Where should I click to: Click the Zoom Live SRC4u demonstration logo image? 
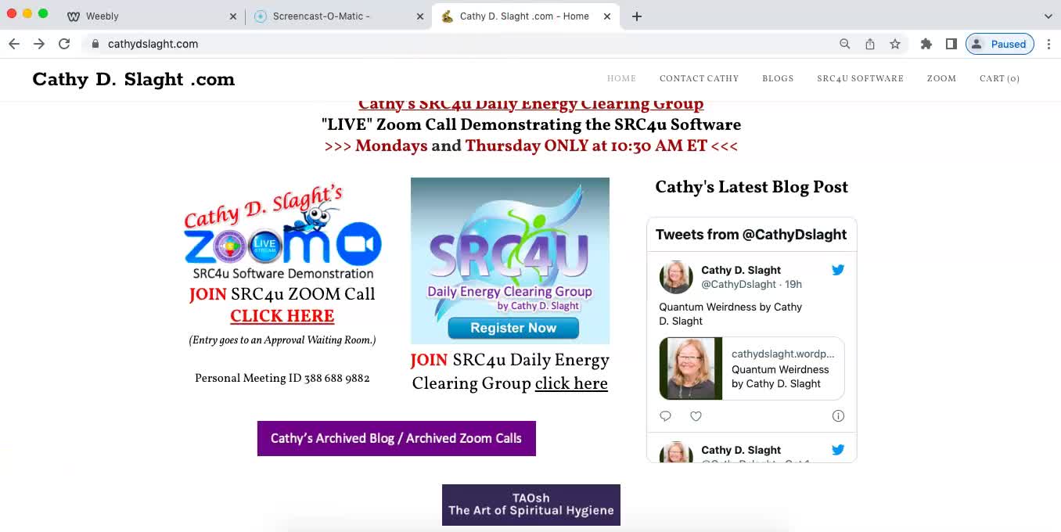pos(282,232)
